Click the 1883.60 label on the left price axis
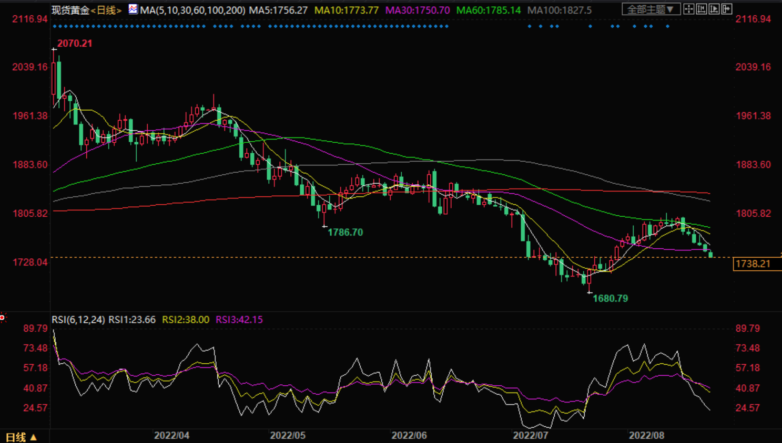Screen dimensions: 782x443 click(30, 165)
